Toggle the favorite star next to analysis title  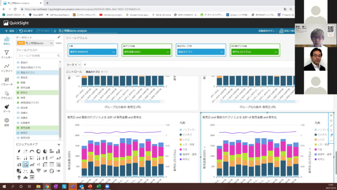(55, 31)
